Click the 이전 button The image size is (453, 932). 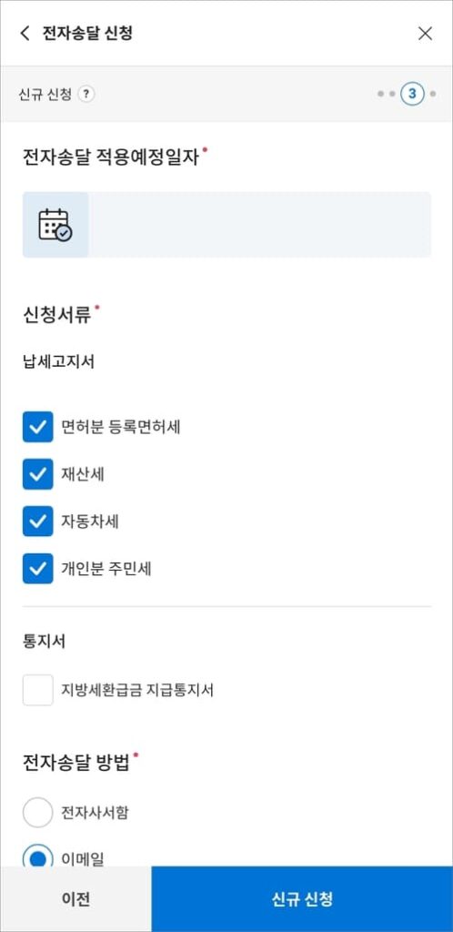(x=76, y=898)
